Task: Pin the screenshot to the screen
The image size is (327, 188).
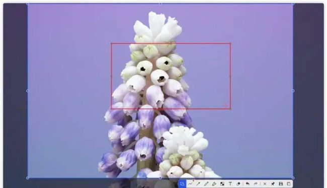Action: point(273,184)
